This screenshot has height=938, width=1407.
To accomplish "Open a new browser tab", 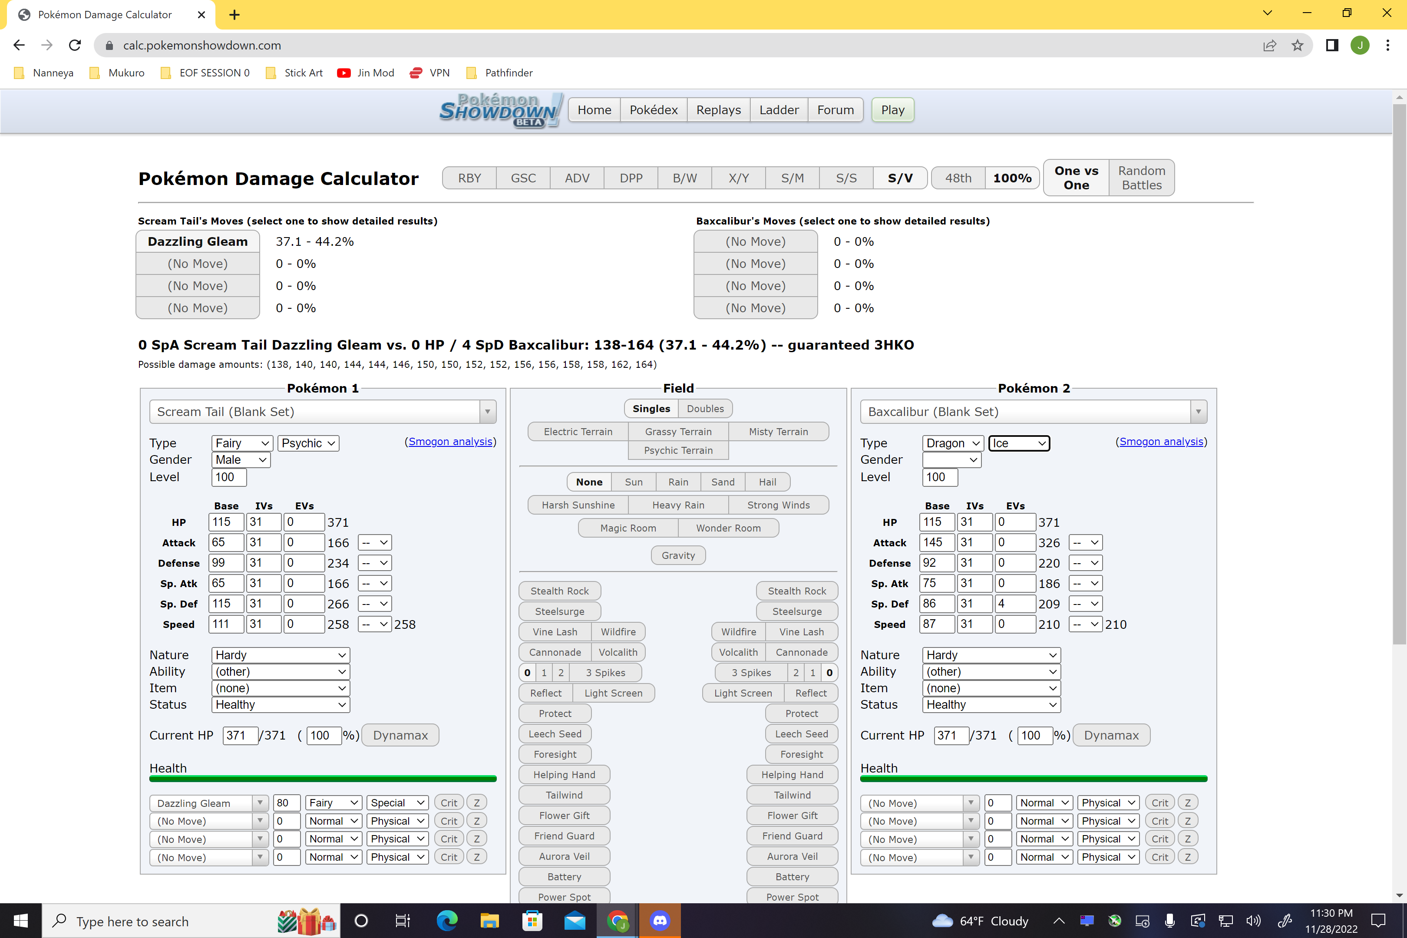I will (x=234, y=15).
